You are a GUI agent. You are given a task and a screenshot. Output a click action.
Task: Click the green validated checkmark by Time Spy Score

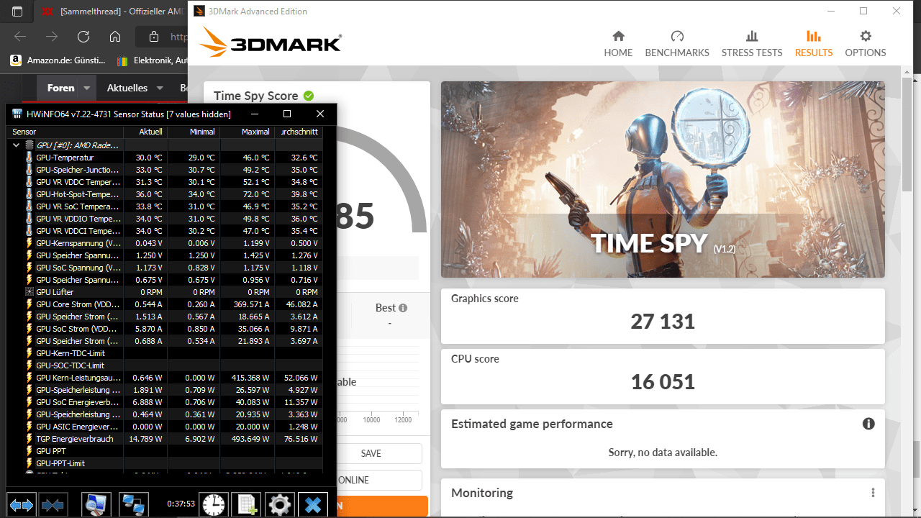[x=309, y=96]
